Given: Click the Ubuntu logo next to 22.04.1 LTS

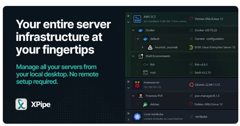Looking at the screenshot, I should point(191,85).
